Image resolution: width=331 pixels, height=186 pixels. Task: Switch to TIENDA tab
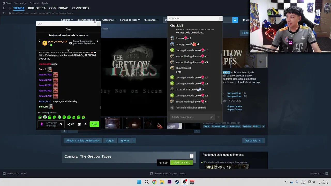[x=19, y=8]
